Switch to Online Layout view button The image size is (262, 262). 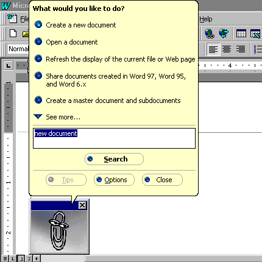13,259
